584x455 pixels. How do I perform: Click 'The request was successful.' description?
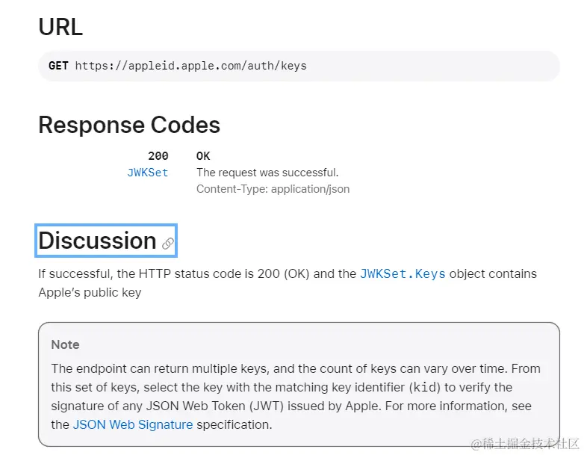pos(267,173)
